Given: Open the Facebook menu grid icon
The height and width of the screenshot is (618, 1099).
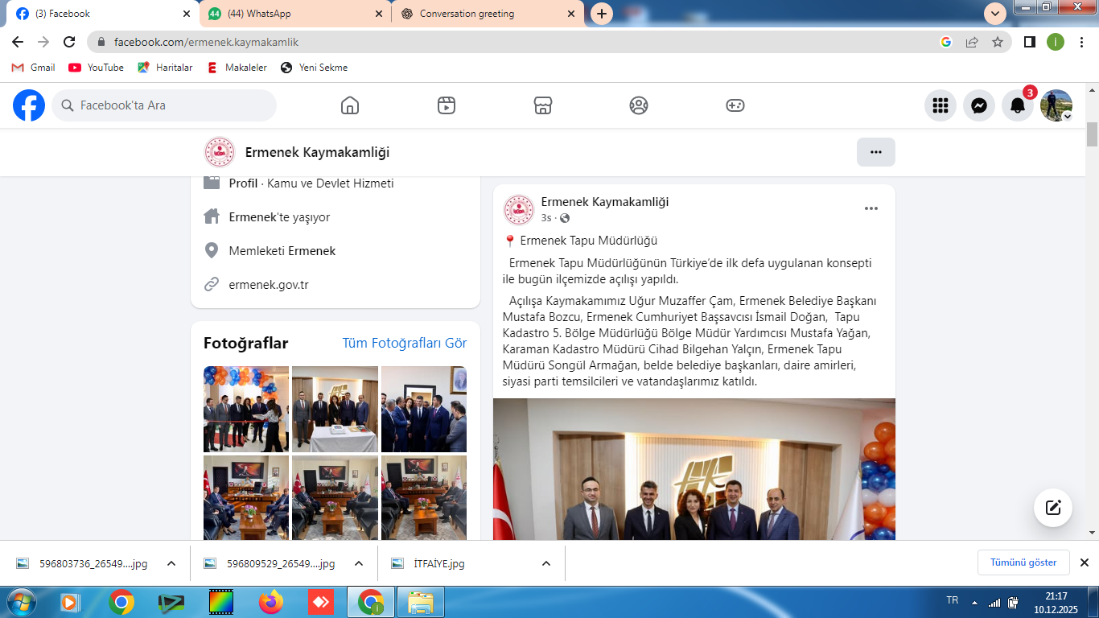Looking at the screenshot, I should [x=940, y=105].
